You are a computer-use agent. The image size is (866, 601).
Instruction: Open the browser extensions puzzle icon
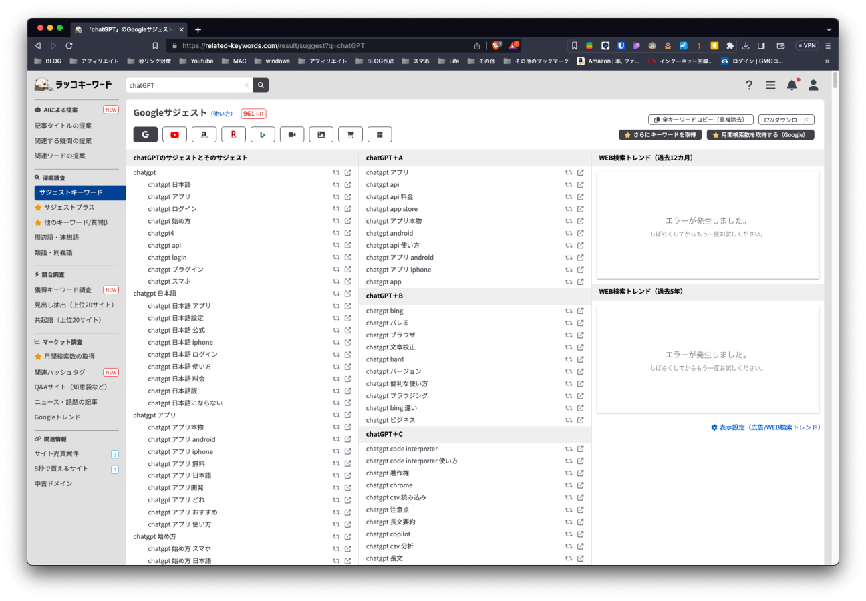[x=730, y=46]
